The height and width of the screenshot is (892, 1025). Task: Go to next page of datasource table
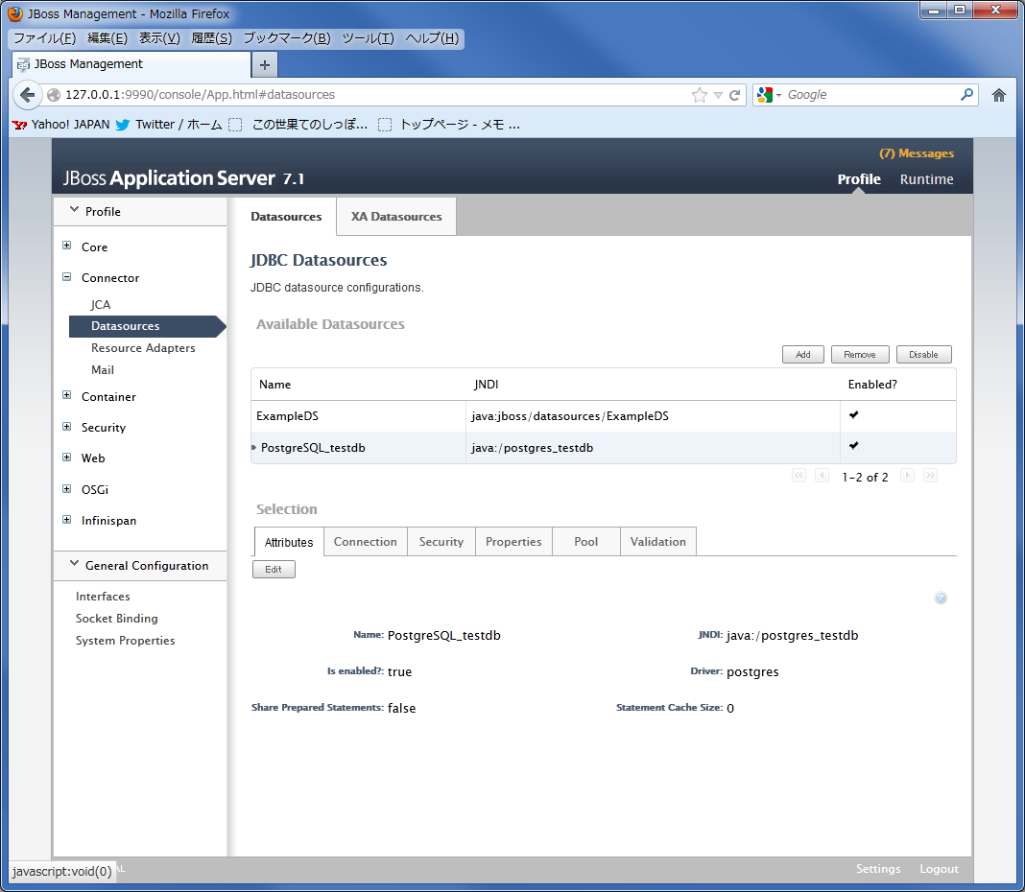(907, 476)
